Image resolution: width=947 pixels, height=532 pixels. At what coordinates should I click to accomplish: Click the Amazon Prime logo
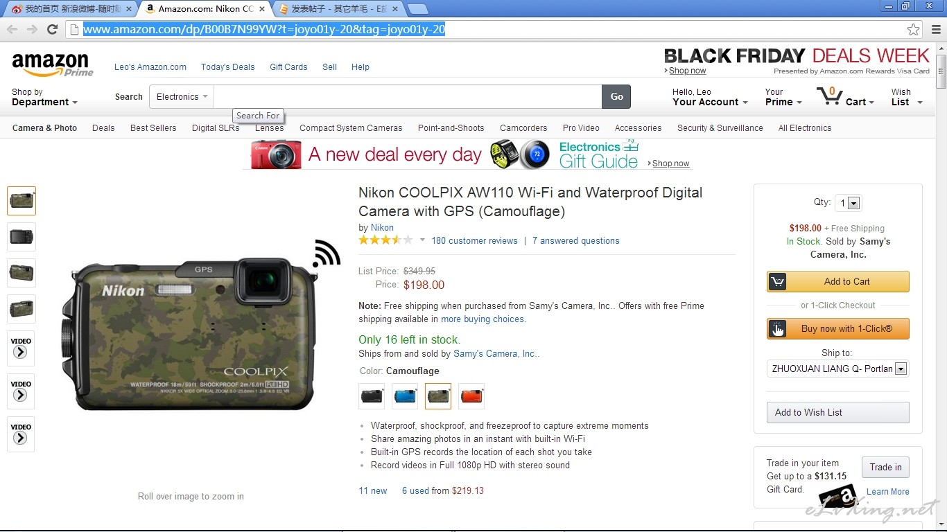(x=52, y=65)
